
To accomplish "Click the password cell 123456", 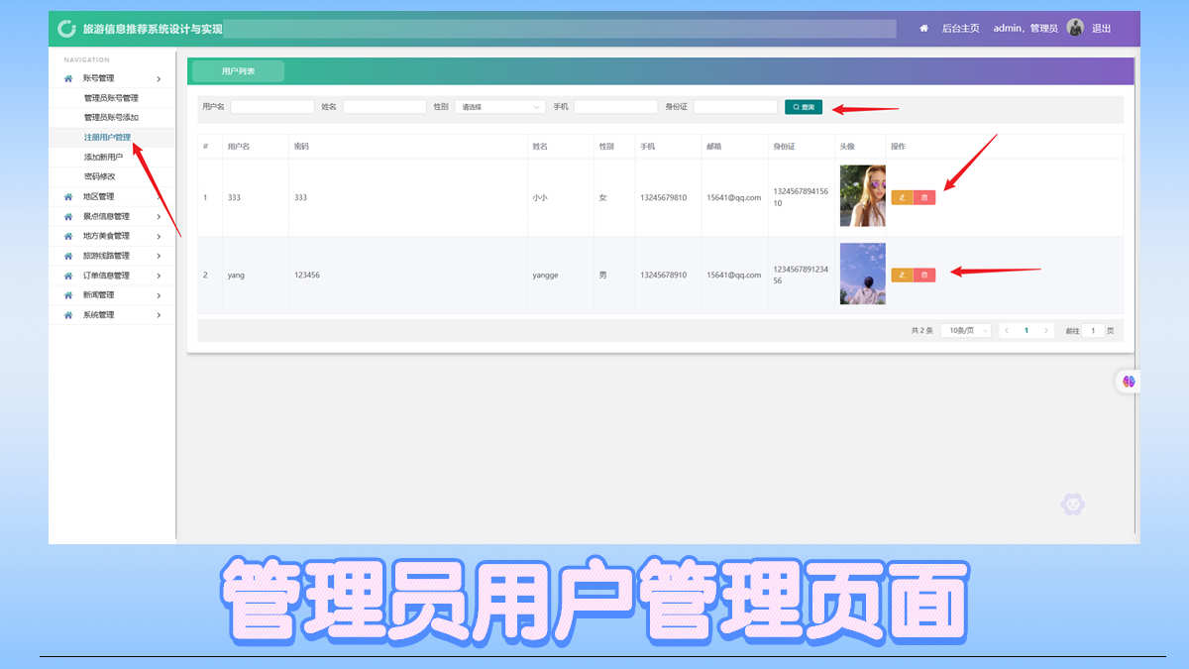I will tap(307, 275).
